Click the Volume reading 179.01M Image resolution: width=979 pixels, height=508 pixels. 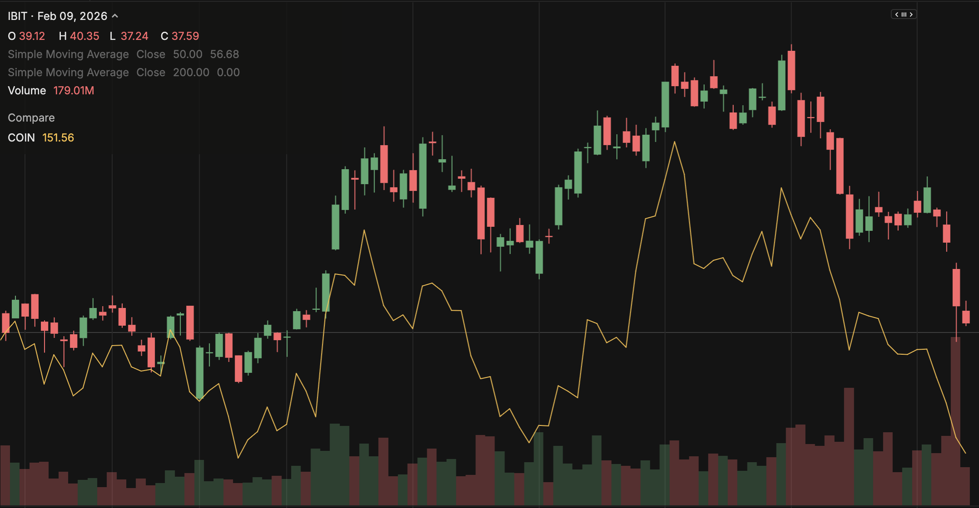click(x=74, y=91)
